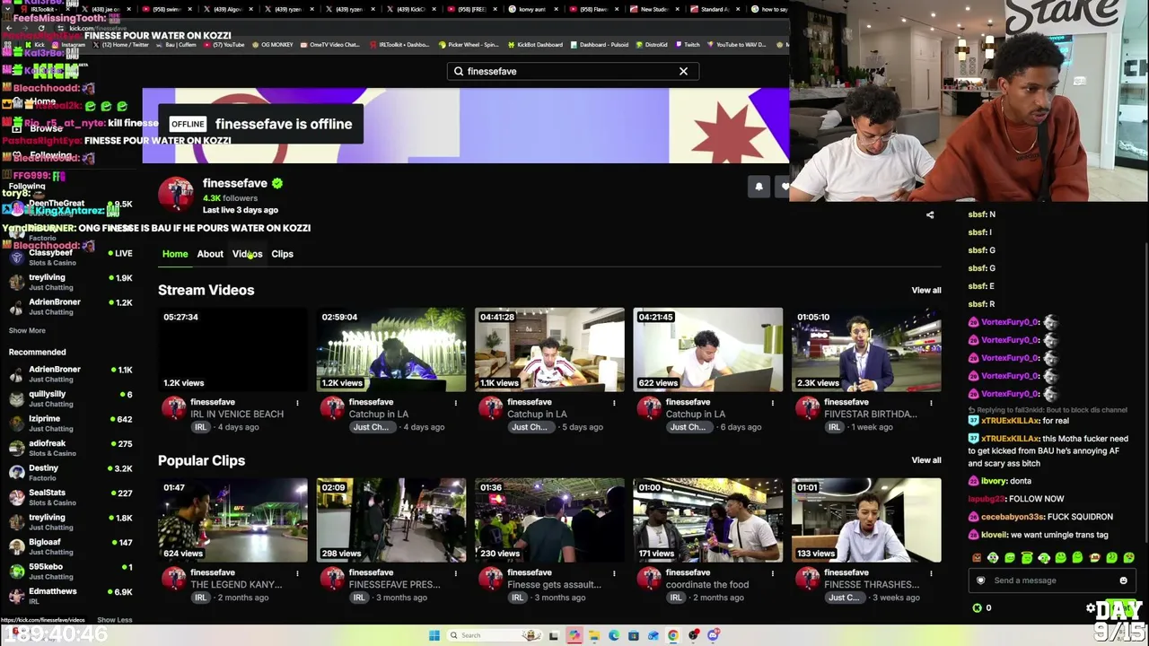Open Discord from the taskbar
This screenshot has height=646, width=1149.
pos(713,635)
